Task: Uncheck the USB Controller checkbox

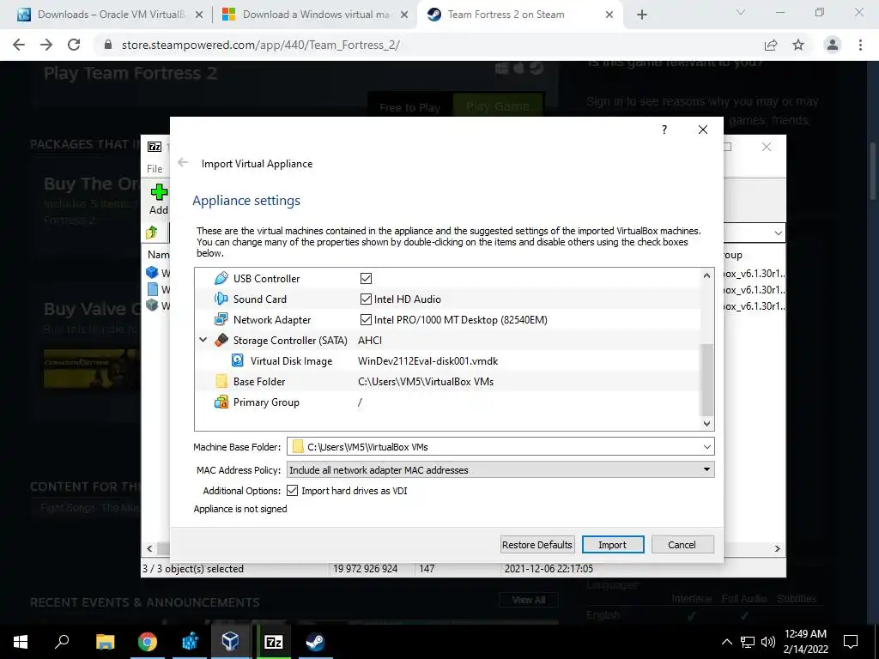Action: (x=366, y=279)
